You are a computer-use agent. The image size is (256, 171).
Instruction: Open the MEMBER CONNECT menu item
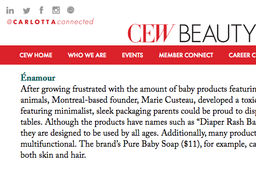click(186, 55)
